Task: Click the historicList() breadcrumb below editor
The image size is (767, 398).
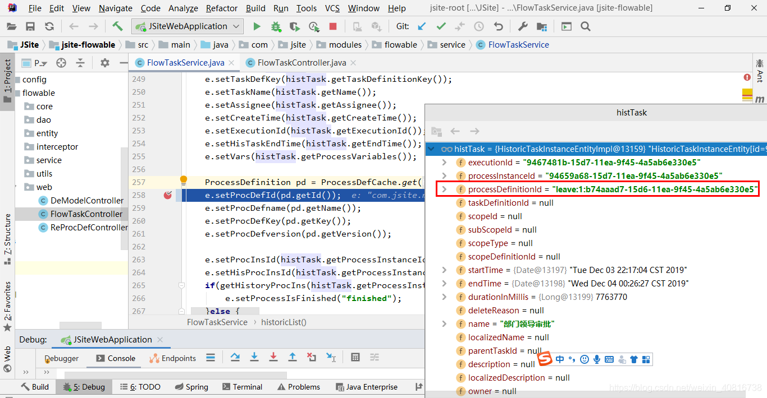Action: 284,322
